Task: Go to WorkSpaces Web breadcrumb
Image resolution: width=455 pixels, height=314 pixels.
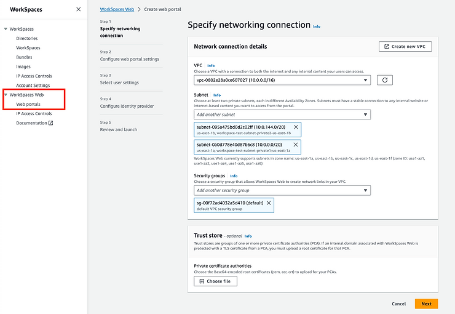Action: coord(117,9)
